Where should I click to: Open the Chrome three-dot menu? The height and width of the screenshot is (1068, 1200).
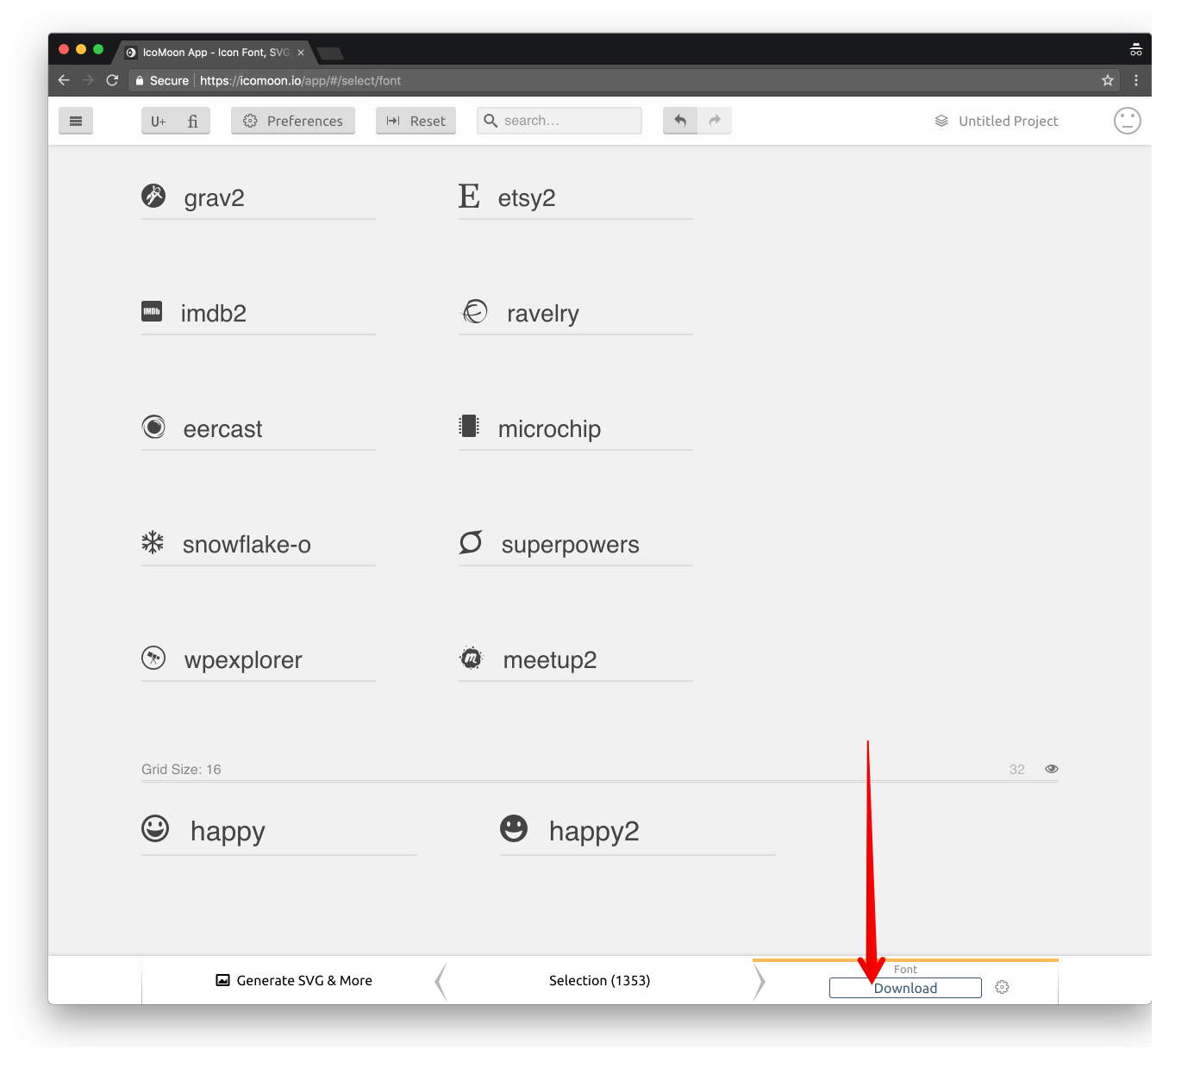pyautogui.click(x=1136, y=80)
